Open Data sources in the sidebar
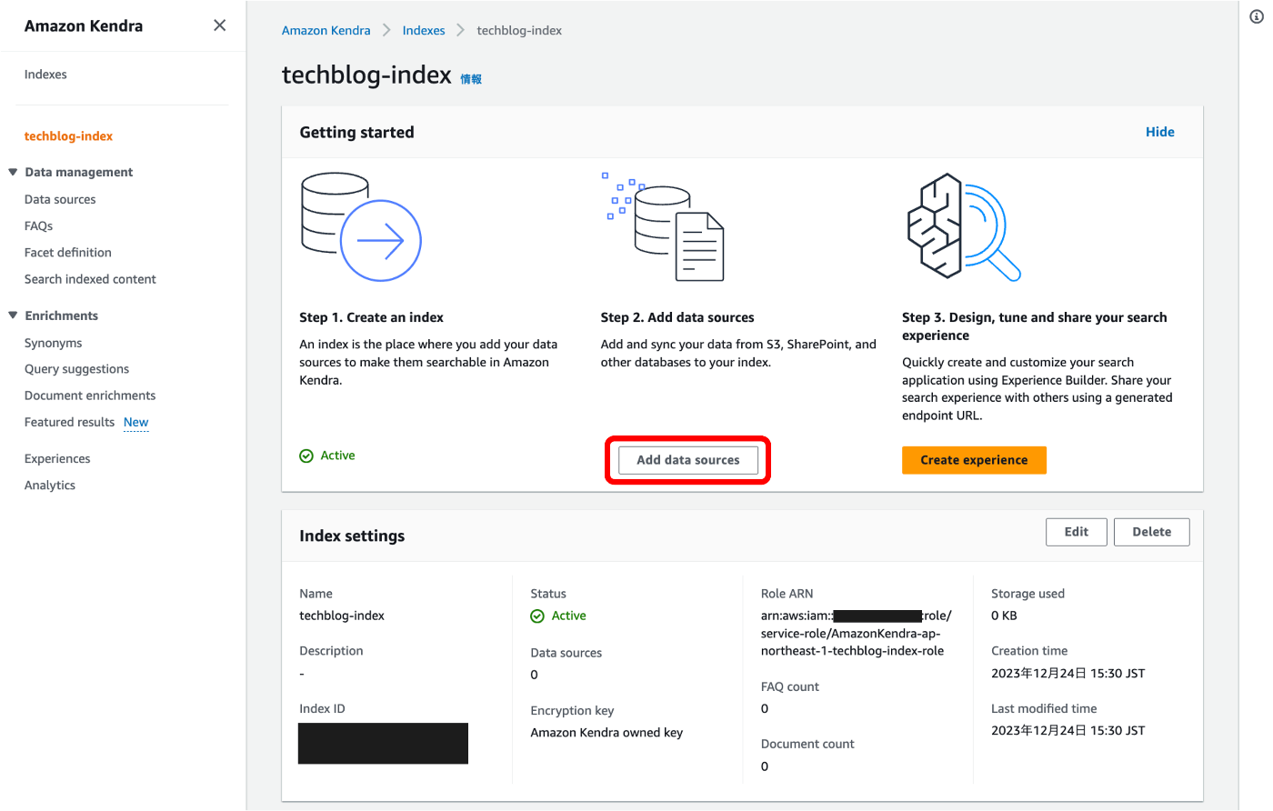The width and height of the screenshot is (1273, 811). (x=60, y=199)
